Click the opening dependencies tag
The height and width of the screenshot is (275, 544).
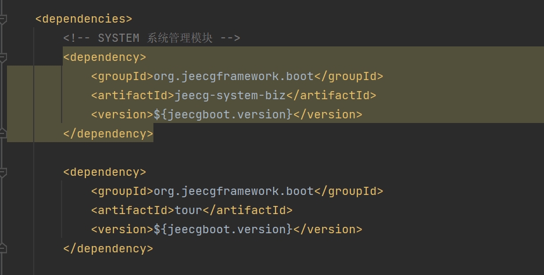click(x=84, y=19)
